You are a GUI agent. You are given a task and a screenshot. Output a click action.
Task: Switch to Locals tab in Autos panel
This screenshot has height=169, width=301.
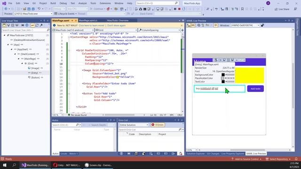click(x=64, y=154)
